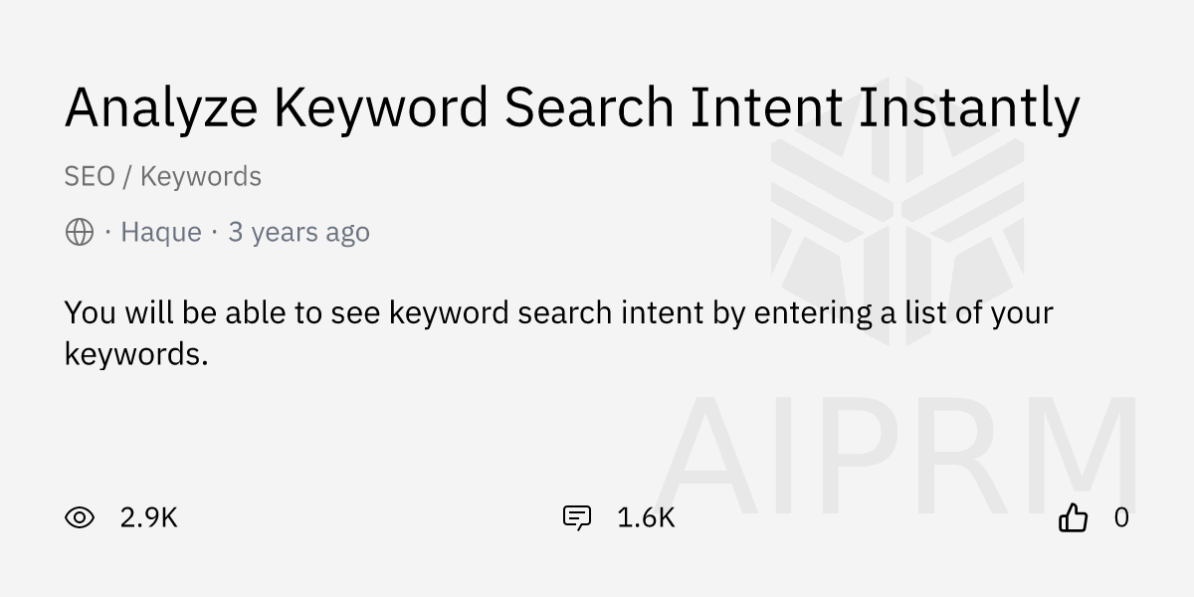
Task: Click the 2.9K views count
Action: point(148,517)
